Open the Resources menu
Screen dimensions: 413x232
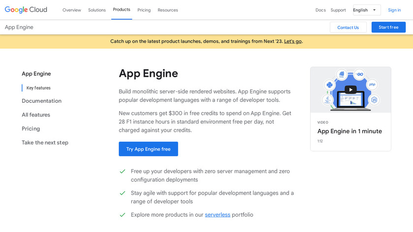[x=168, y=10]
